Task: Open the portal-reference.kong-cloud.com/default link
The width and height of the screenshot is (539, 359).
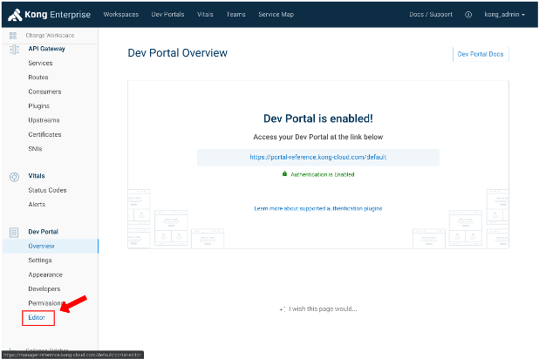Action: click(318, 158)
